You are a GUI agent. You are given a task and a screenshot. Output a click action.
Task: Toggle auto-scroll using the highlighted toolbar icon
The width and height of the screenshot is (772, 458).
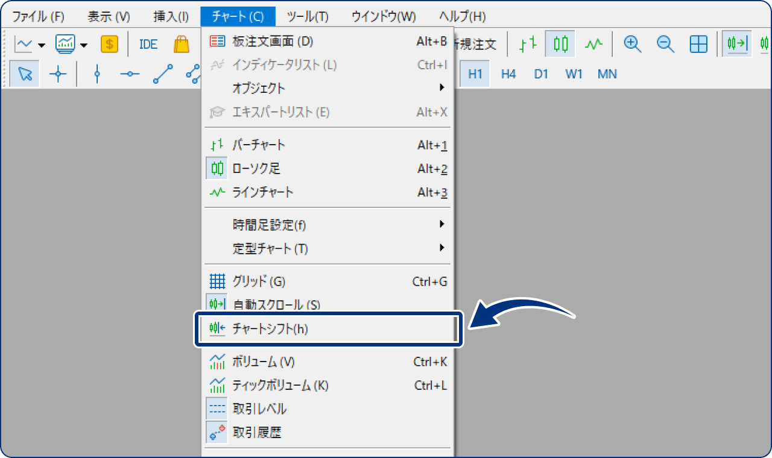[x=736, y=43]
